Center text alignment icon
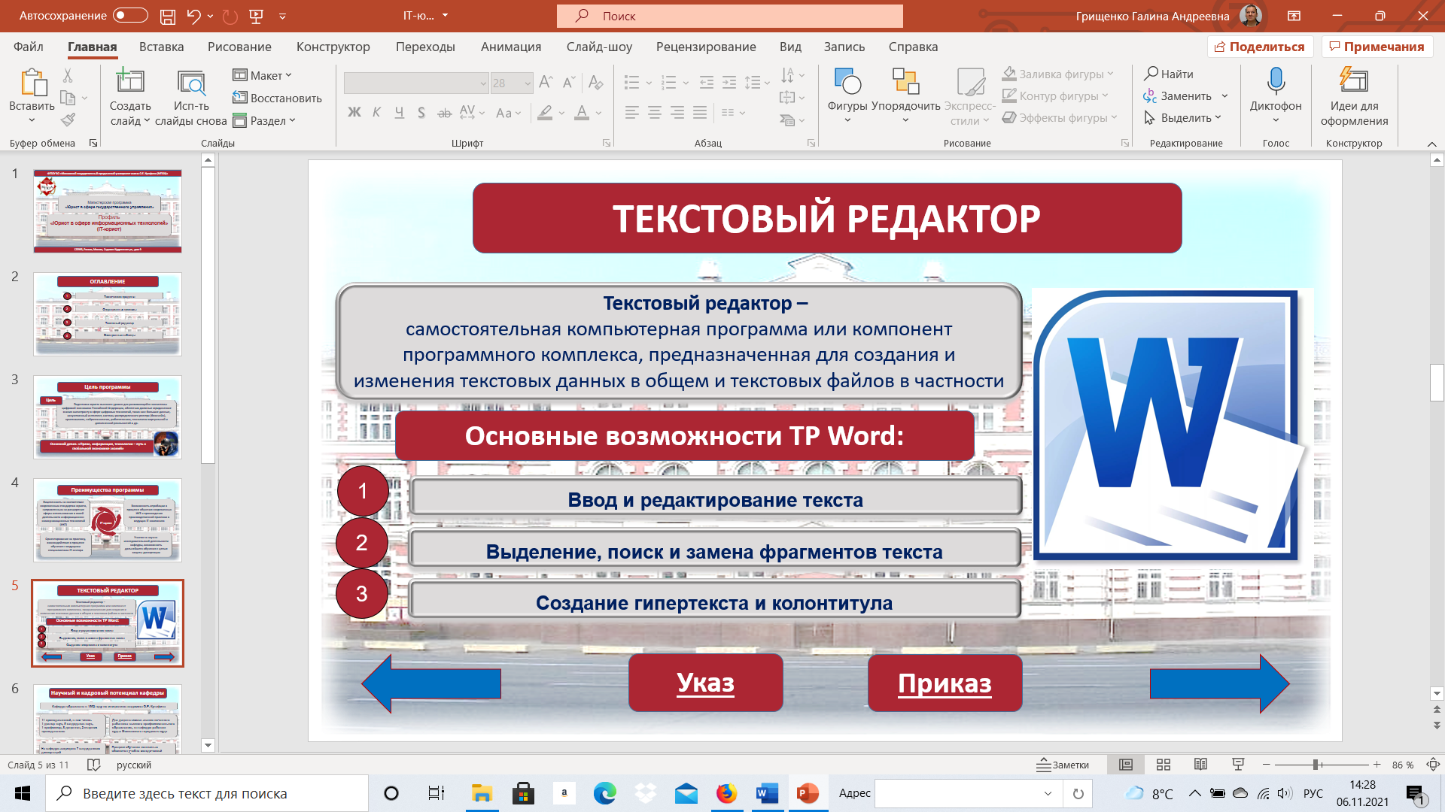 (654, 113)
